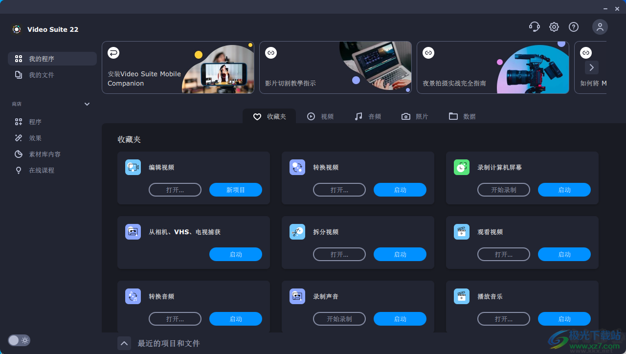Screen dimensions: 626x354
Task: Open 我的文件 in the sidebar
Action: (x=52, y=75)
